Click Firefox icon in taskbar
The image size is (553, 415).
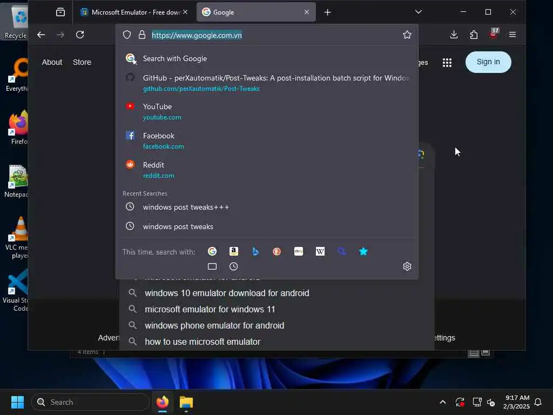coord(163,402)
